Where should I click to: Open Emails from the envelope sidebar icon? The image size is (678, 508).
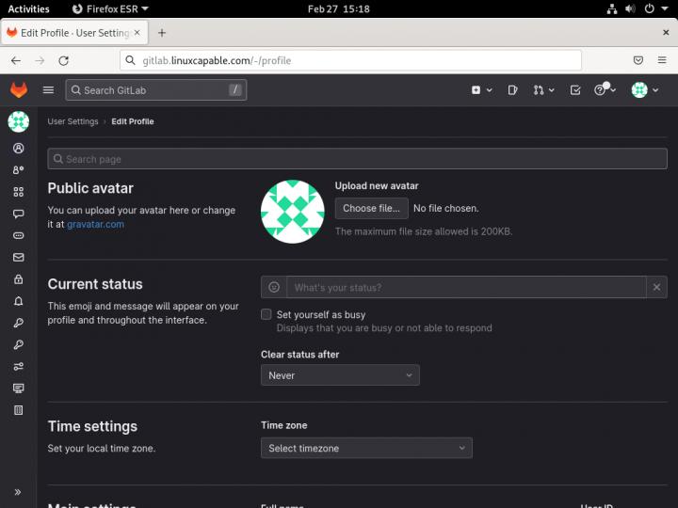coord(18,257)
